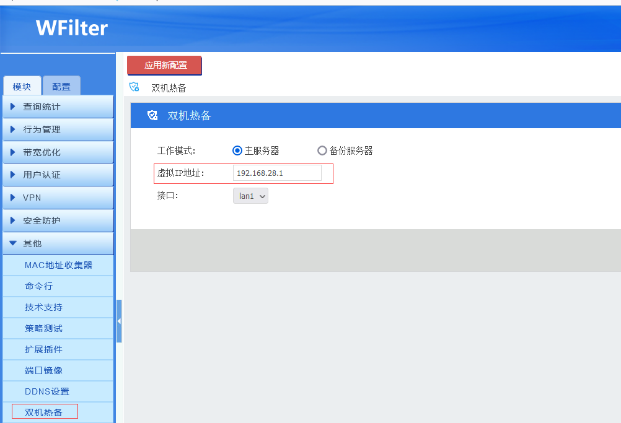Open the 端口镜像 page
Viewport: 621px width, 423px height.
tap(43, 370)
